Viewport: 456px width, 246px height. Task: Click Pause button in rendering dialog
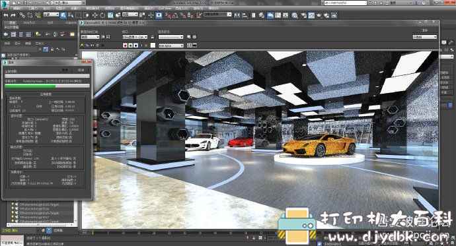65,70
